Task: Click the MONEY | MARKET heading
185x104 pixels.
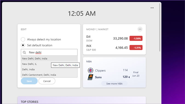Action: pos(97,29)
